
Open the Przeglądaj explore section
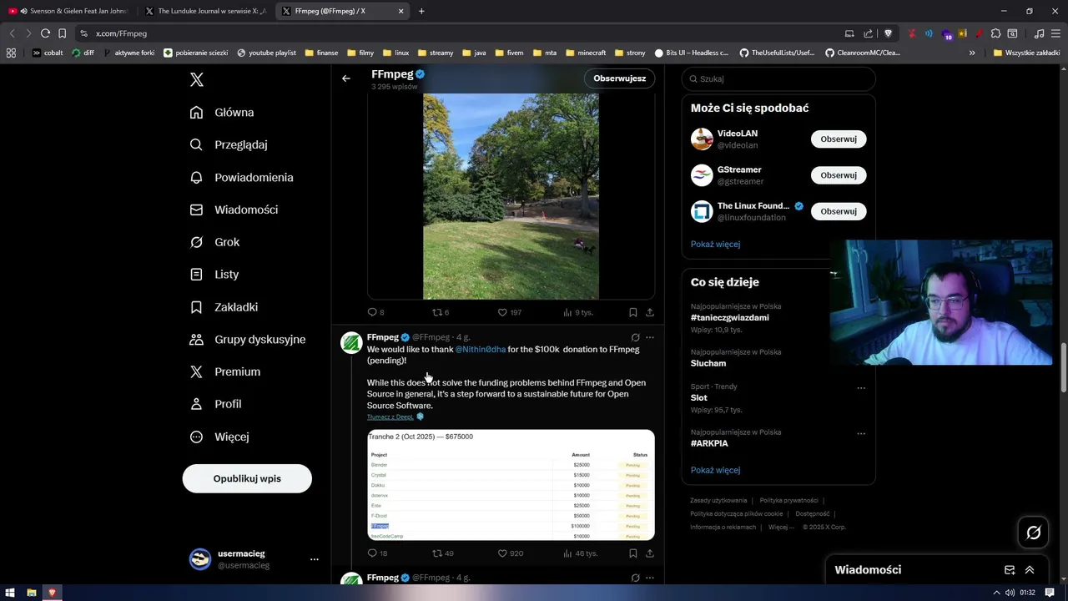coord(229,144)
